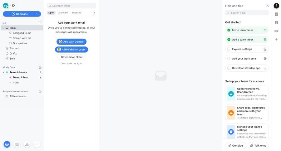
Task: Click the Add with Google button
Action: [x=71, y=41]
